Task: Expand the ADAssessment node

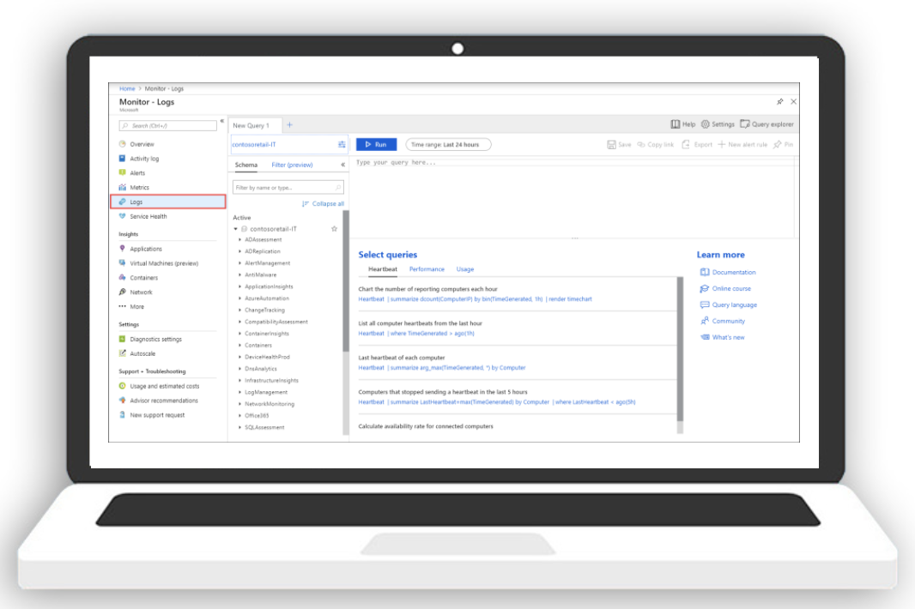Action: [239, 240]
